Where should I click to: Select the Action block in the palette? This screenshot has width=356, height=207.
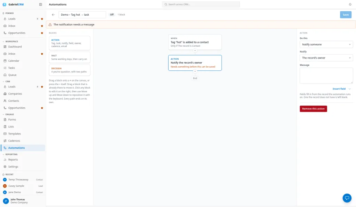[70, 43]
